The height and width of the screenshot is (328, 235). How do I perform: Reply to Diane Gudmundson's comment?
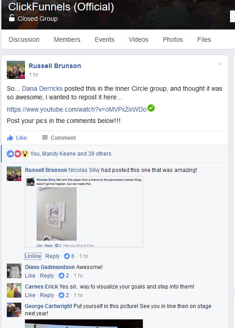[x=47, y=276]
